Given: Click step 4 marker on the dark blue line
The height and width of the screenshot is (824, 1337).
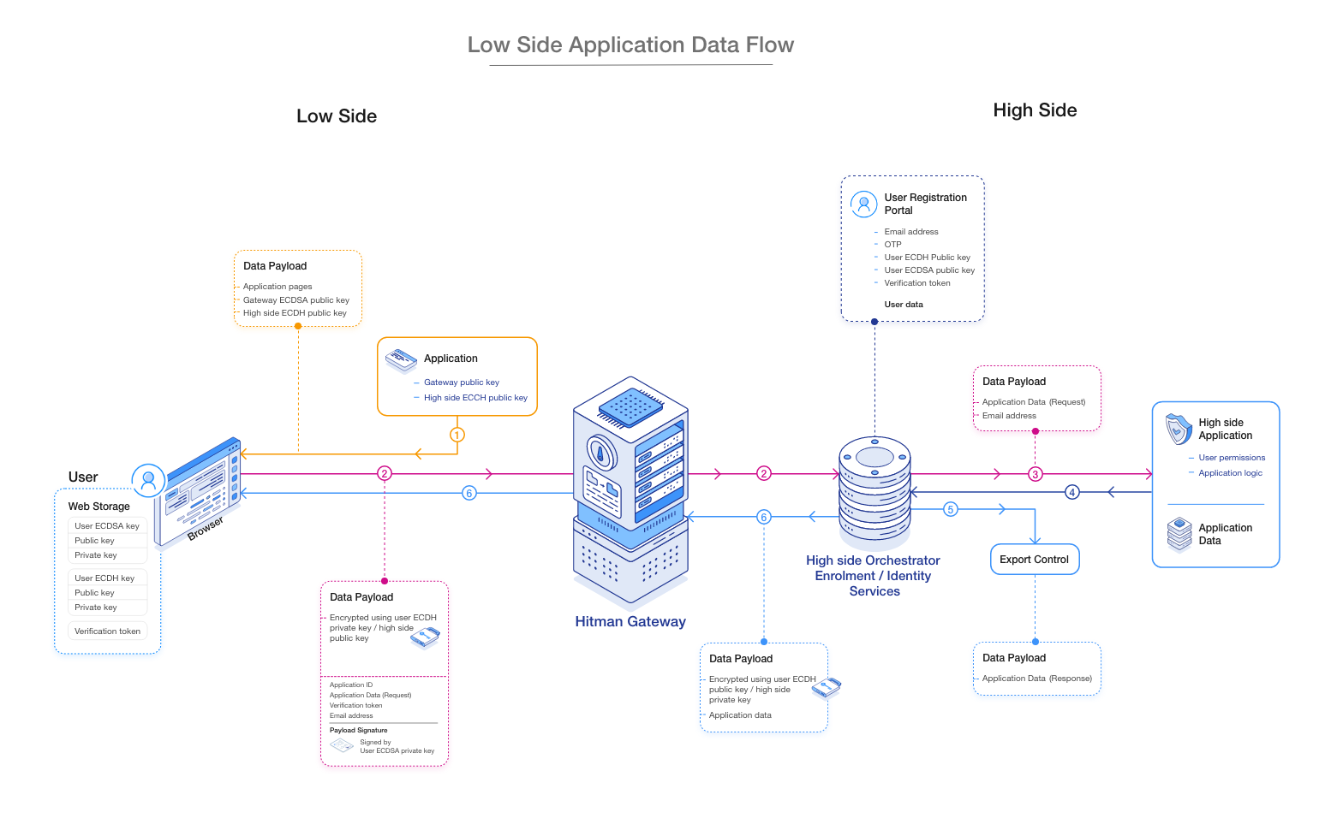Looking at the screenshot, I should pos(1071,492).
